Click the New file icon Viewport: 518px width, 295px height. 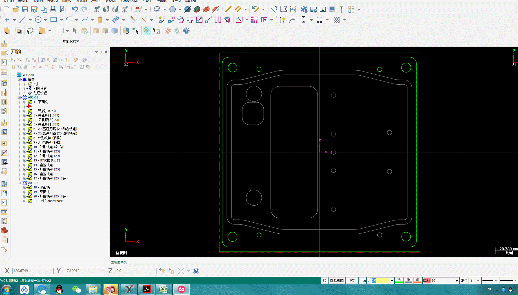[x=6, y=9]
